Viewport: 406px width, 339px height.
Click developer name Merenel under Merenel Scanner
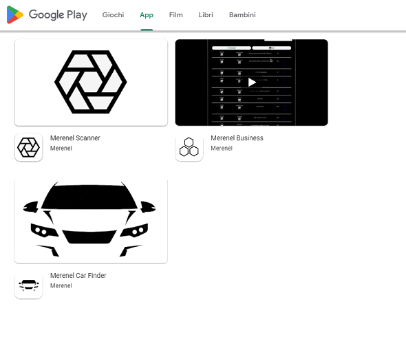[61, 149]
